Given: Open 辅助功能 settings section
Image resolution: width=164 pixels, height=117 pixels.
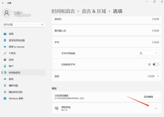Looking at the screenshot, I should click(24, 86).
